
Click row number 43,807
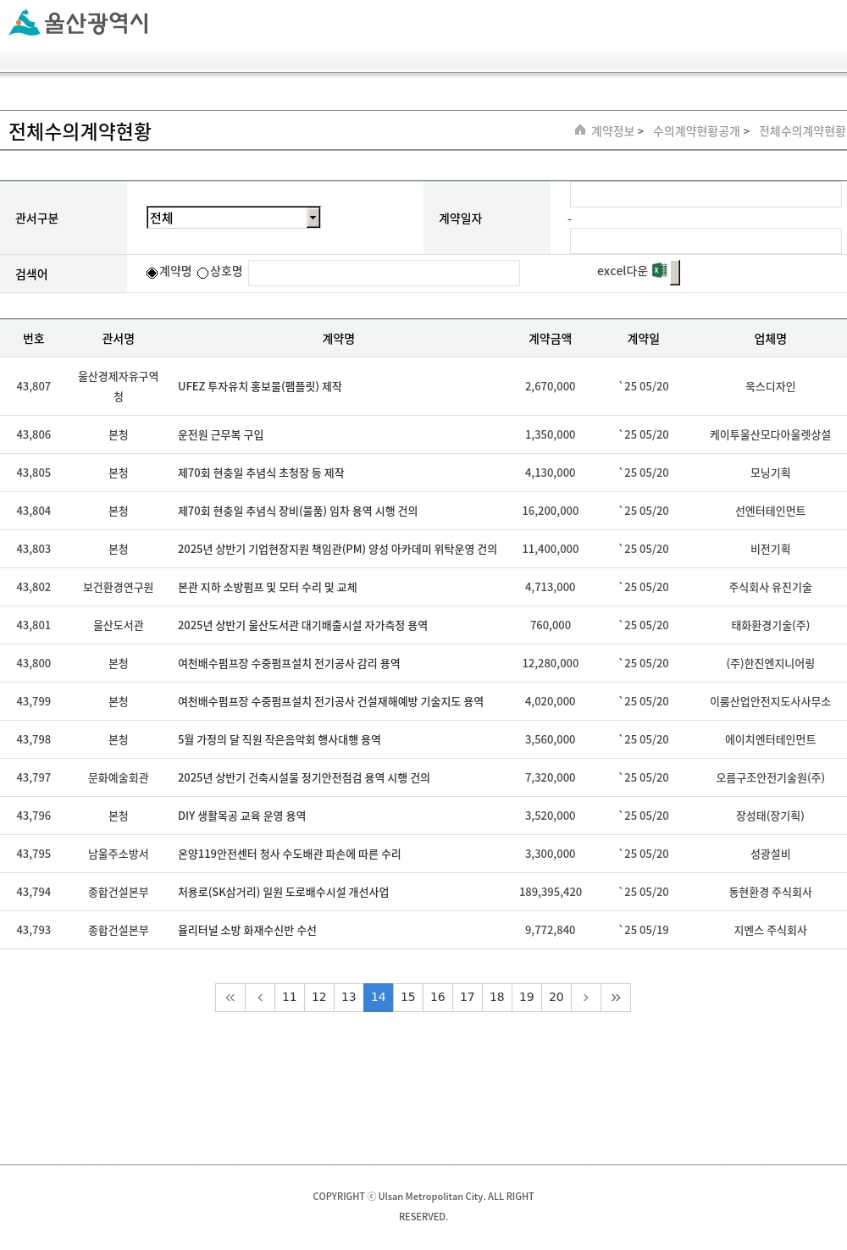pyautogui.click(x=34, y=387)
